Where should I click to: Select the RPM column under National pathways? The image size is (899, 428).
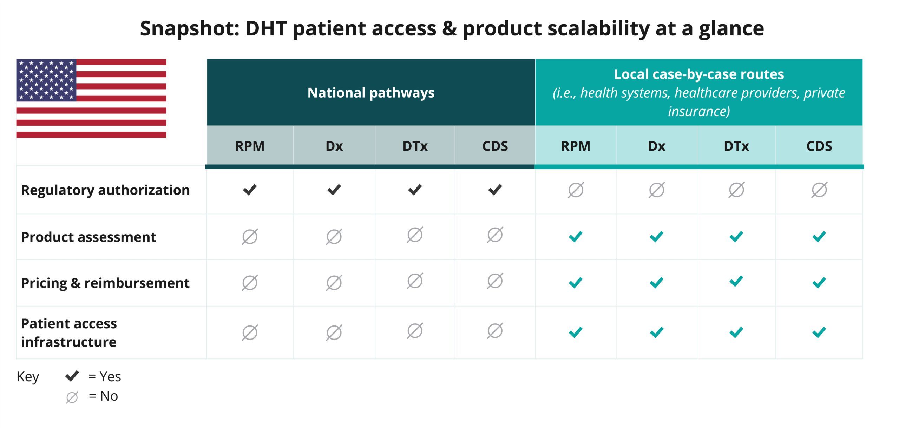[x=250, y=146]
